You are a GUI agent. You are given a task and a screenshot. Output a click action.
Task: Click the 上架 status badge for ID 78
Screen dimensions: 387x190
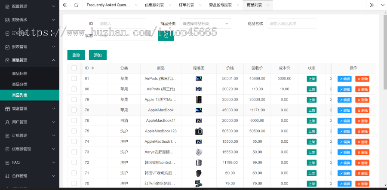pyautogui.click(x=312, y=110)
